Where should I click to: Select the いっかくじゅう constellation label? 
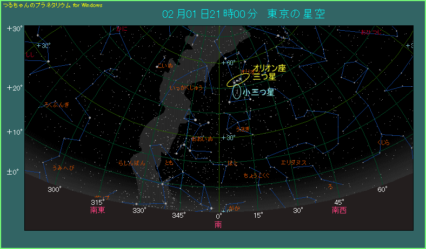click(186, 87)
